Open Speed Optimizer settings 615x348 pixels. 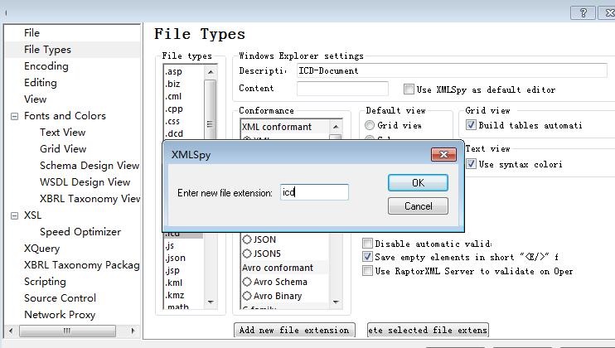pos(80,232)
